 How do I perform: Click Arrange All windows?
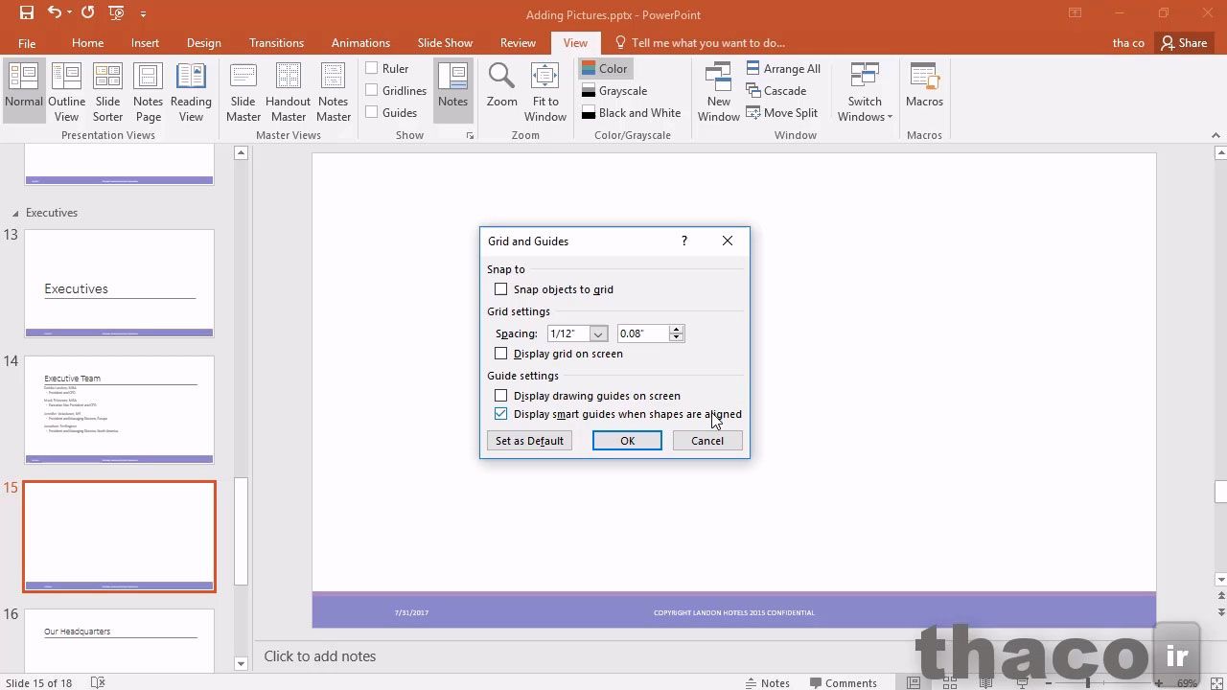click(x=783, y=69)
